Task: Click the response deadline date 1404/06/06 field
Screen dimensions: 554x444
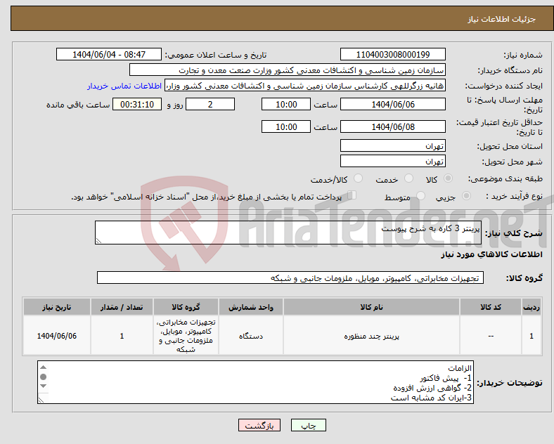Action: [392, 104]
